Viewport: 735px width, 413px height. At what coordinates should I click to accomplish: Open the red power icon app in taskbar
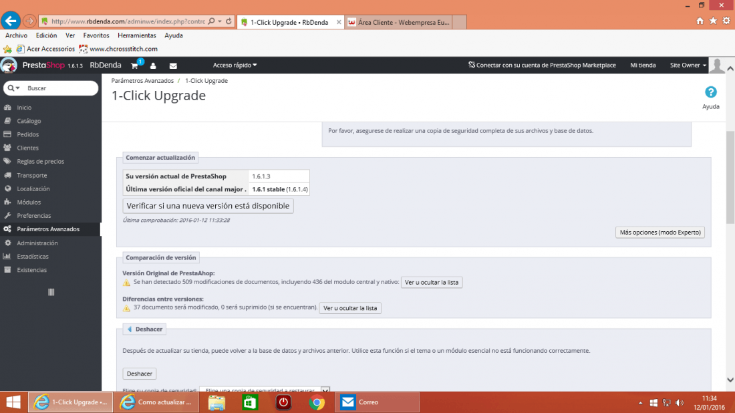tap(283, 402)
